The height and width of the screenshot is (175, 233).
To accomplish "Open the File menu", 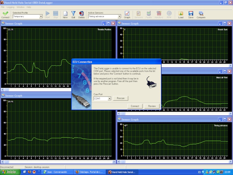I will (3, 7).
